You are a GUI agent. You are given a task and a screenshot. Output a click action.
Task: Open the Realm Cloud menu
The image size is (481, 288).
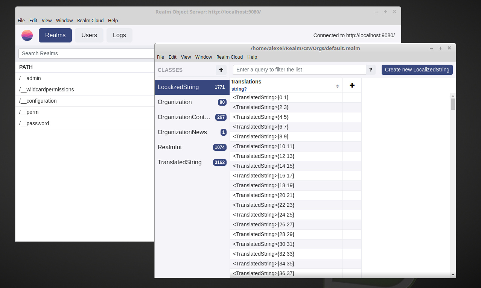(230, 57)
